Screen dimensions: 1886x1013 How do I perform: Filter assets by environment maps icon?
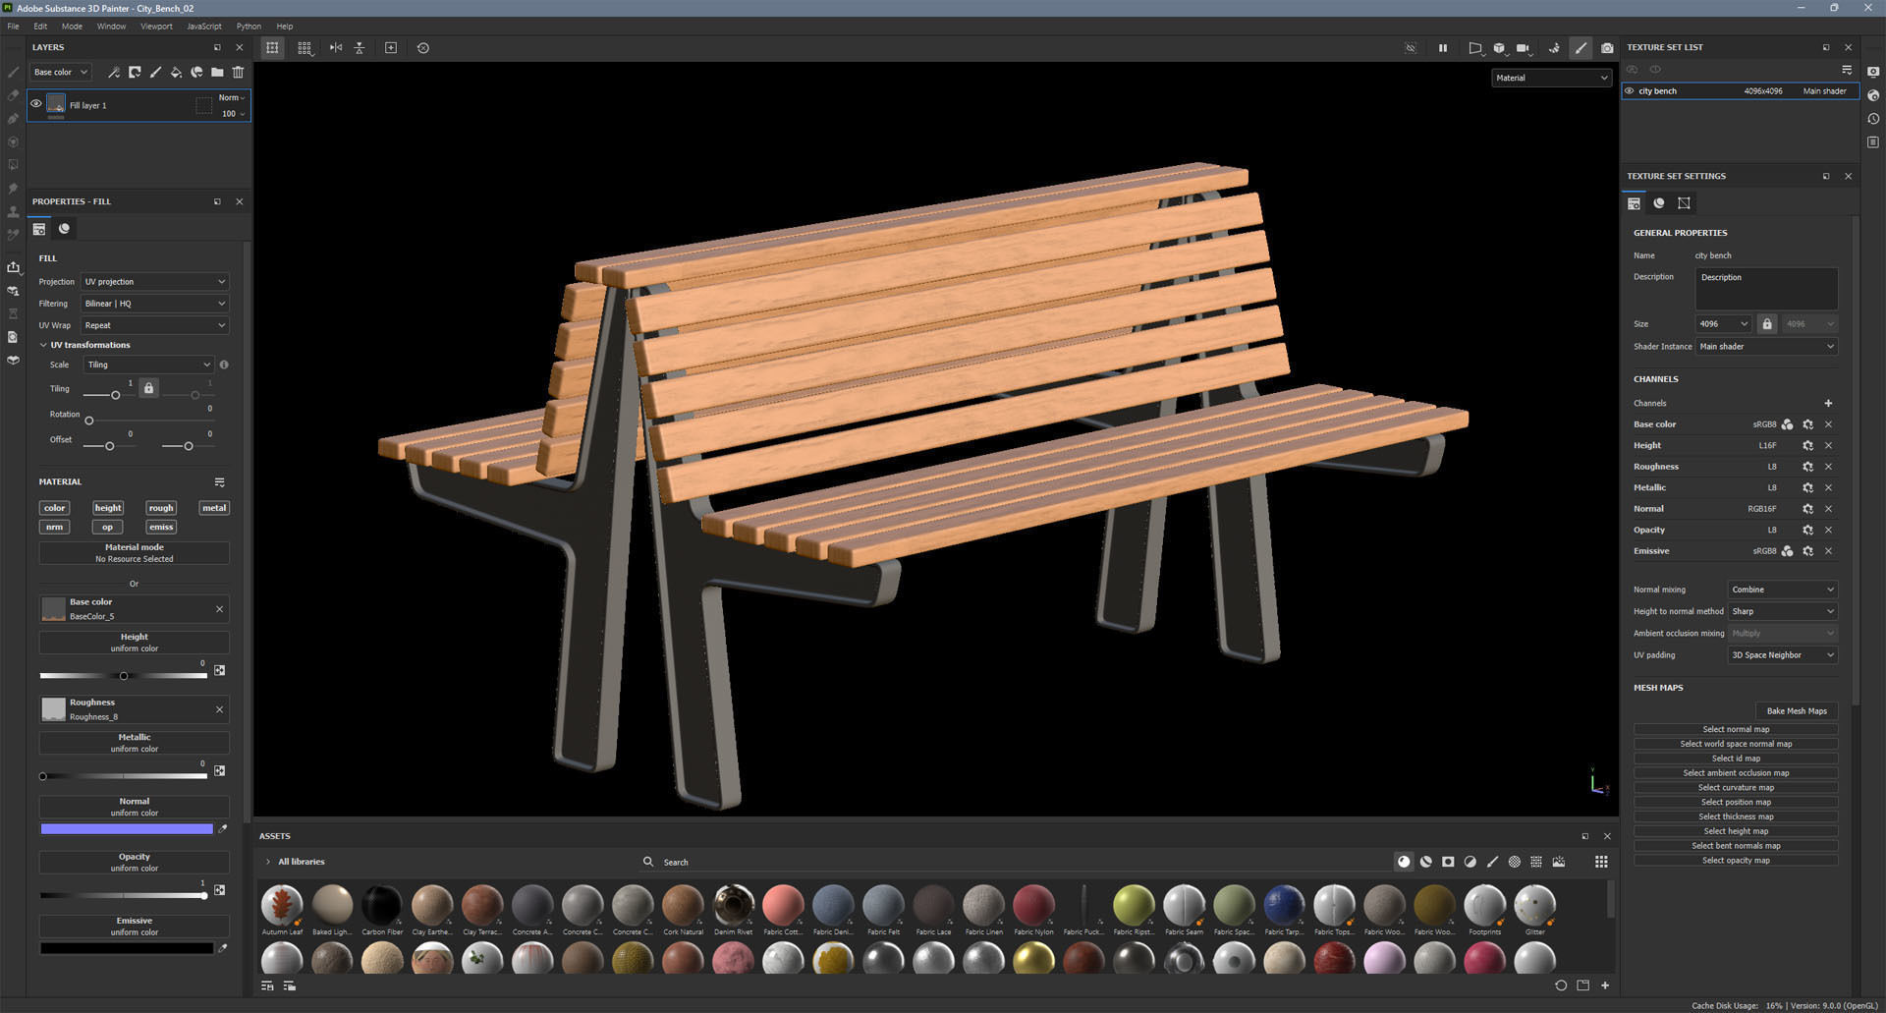pyautogui.click(x=1559, y=862)
